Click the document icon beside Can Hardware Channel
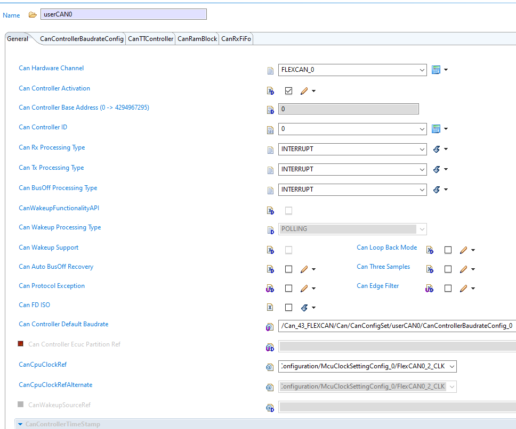 tap(270, 71)
